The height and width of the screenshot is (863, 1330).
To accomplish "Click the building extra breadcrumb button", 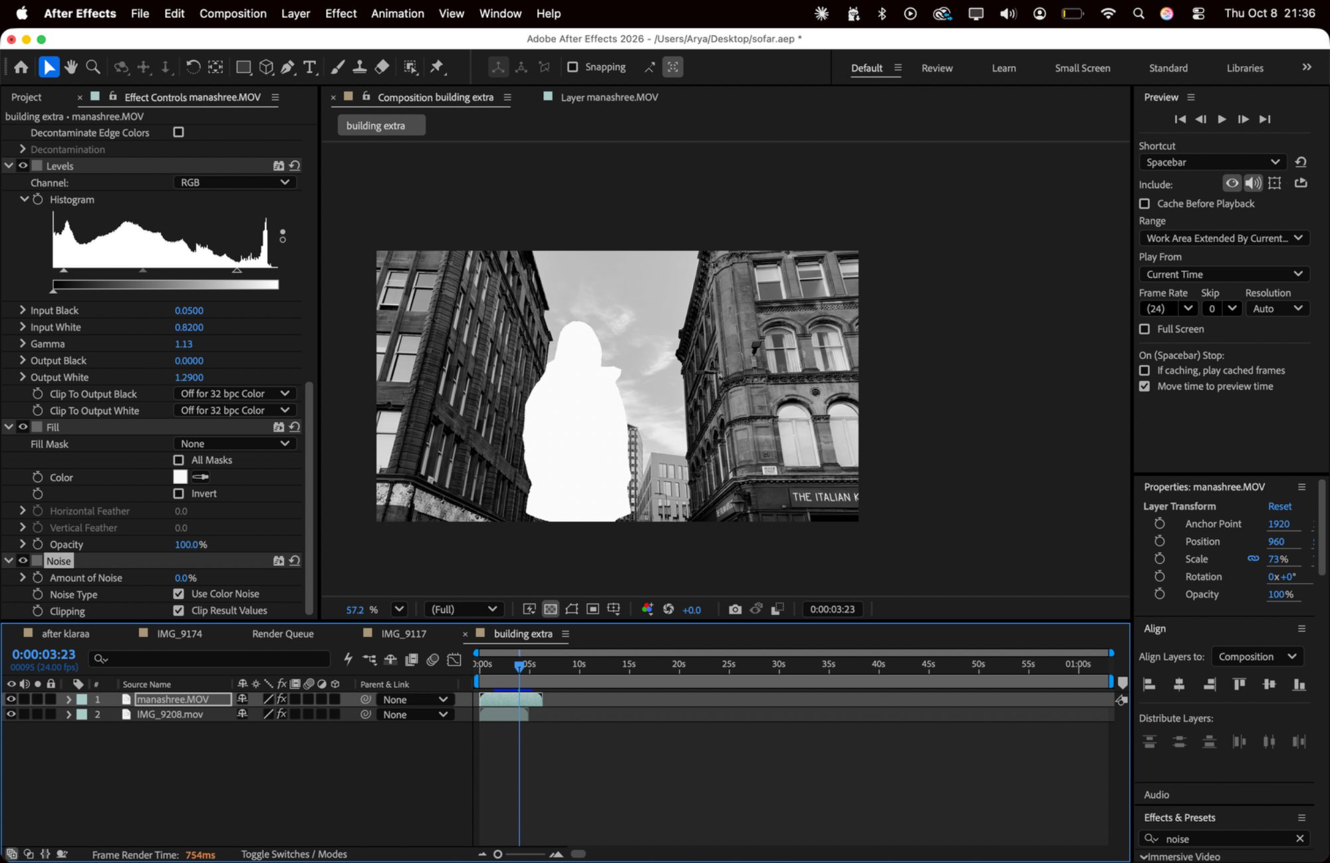I will pyautogui.click(x=381, y=126).
